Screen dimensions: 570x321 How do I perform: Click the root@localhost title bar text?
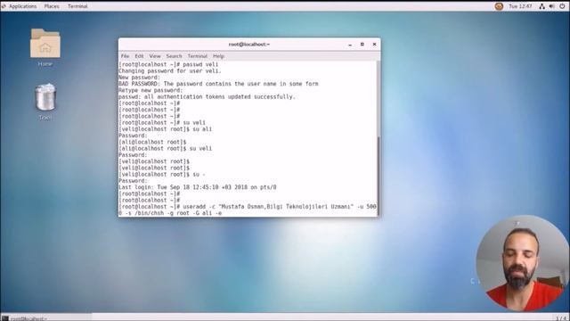pos(249,45)
